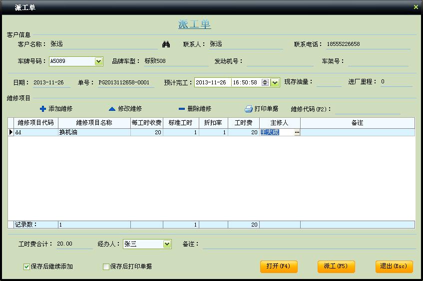Click the 现存油量 input field
This screenshot has height=281, width=423.
click(329, 82)
